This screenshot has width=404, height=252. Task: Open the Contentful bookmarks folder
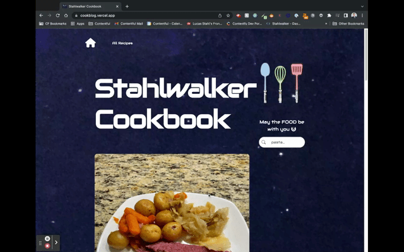tap(99, 24)
